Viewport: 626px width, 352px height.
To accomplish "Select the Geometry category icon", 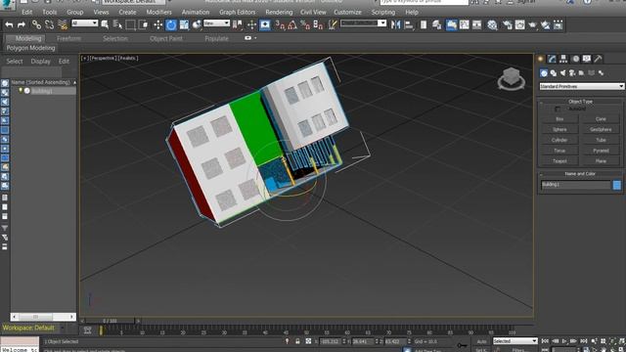I will coord(544,73).
